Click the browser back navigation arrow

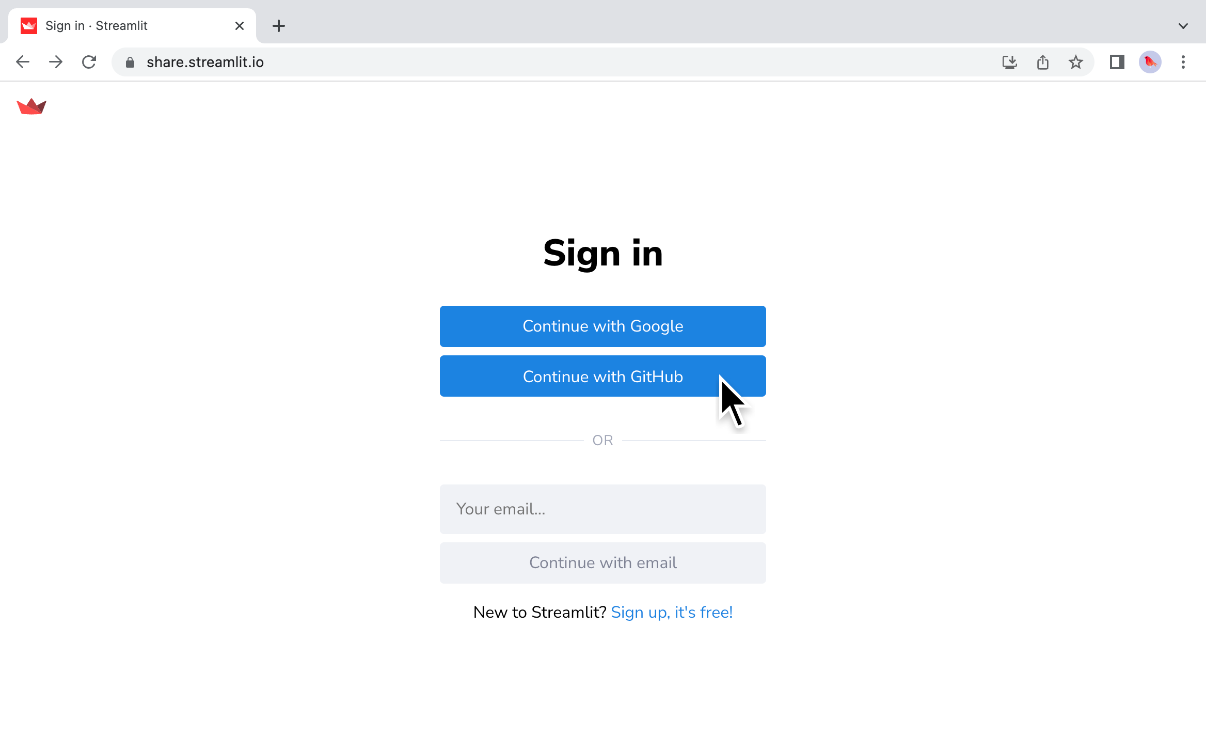click(23, 62)
